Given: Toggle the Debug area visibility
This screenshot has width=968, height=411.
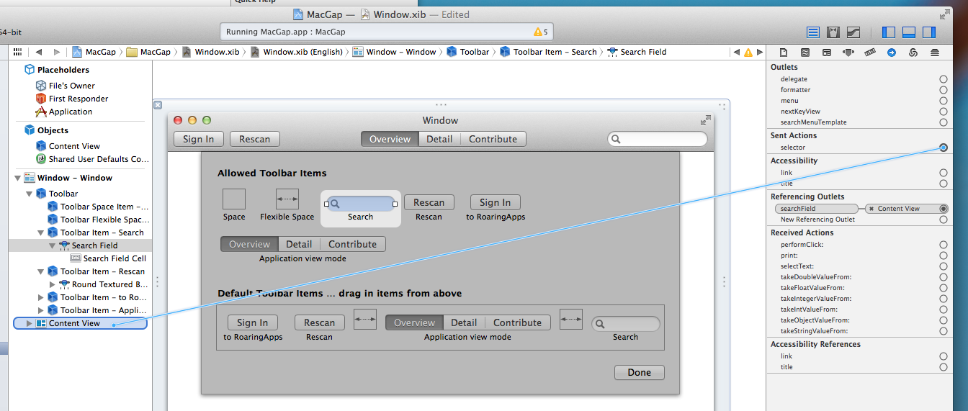Looking at the screenshot, I should click(909, 32).
